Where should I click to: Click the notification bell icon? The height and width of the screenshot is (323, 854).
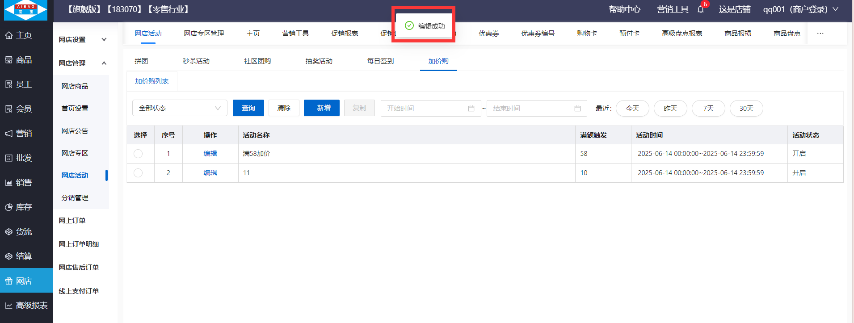700,9
